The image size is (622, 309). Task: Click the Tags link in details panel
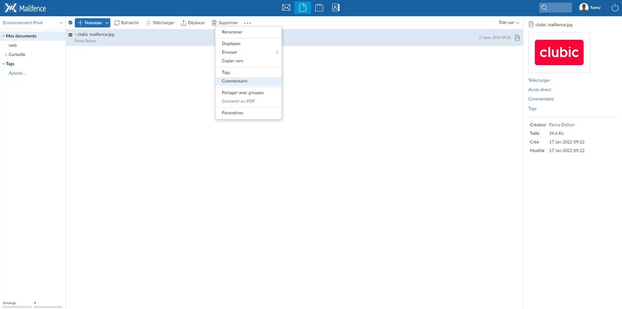(x=532, y=109)
